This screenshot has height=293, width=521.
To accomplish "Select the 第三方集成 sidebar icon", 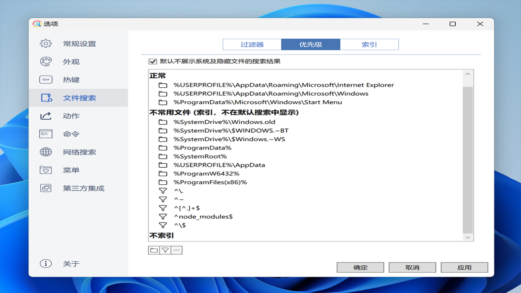I will [46, 188].
